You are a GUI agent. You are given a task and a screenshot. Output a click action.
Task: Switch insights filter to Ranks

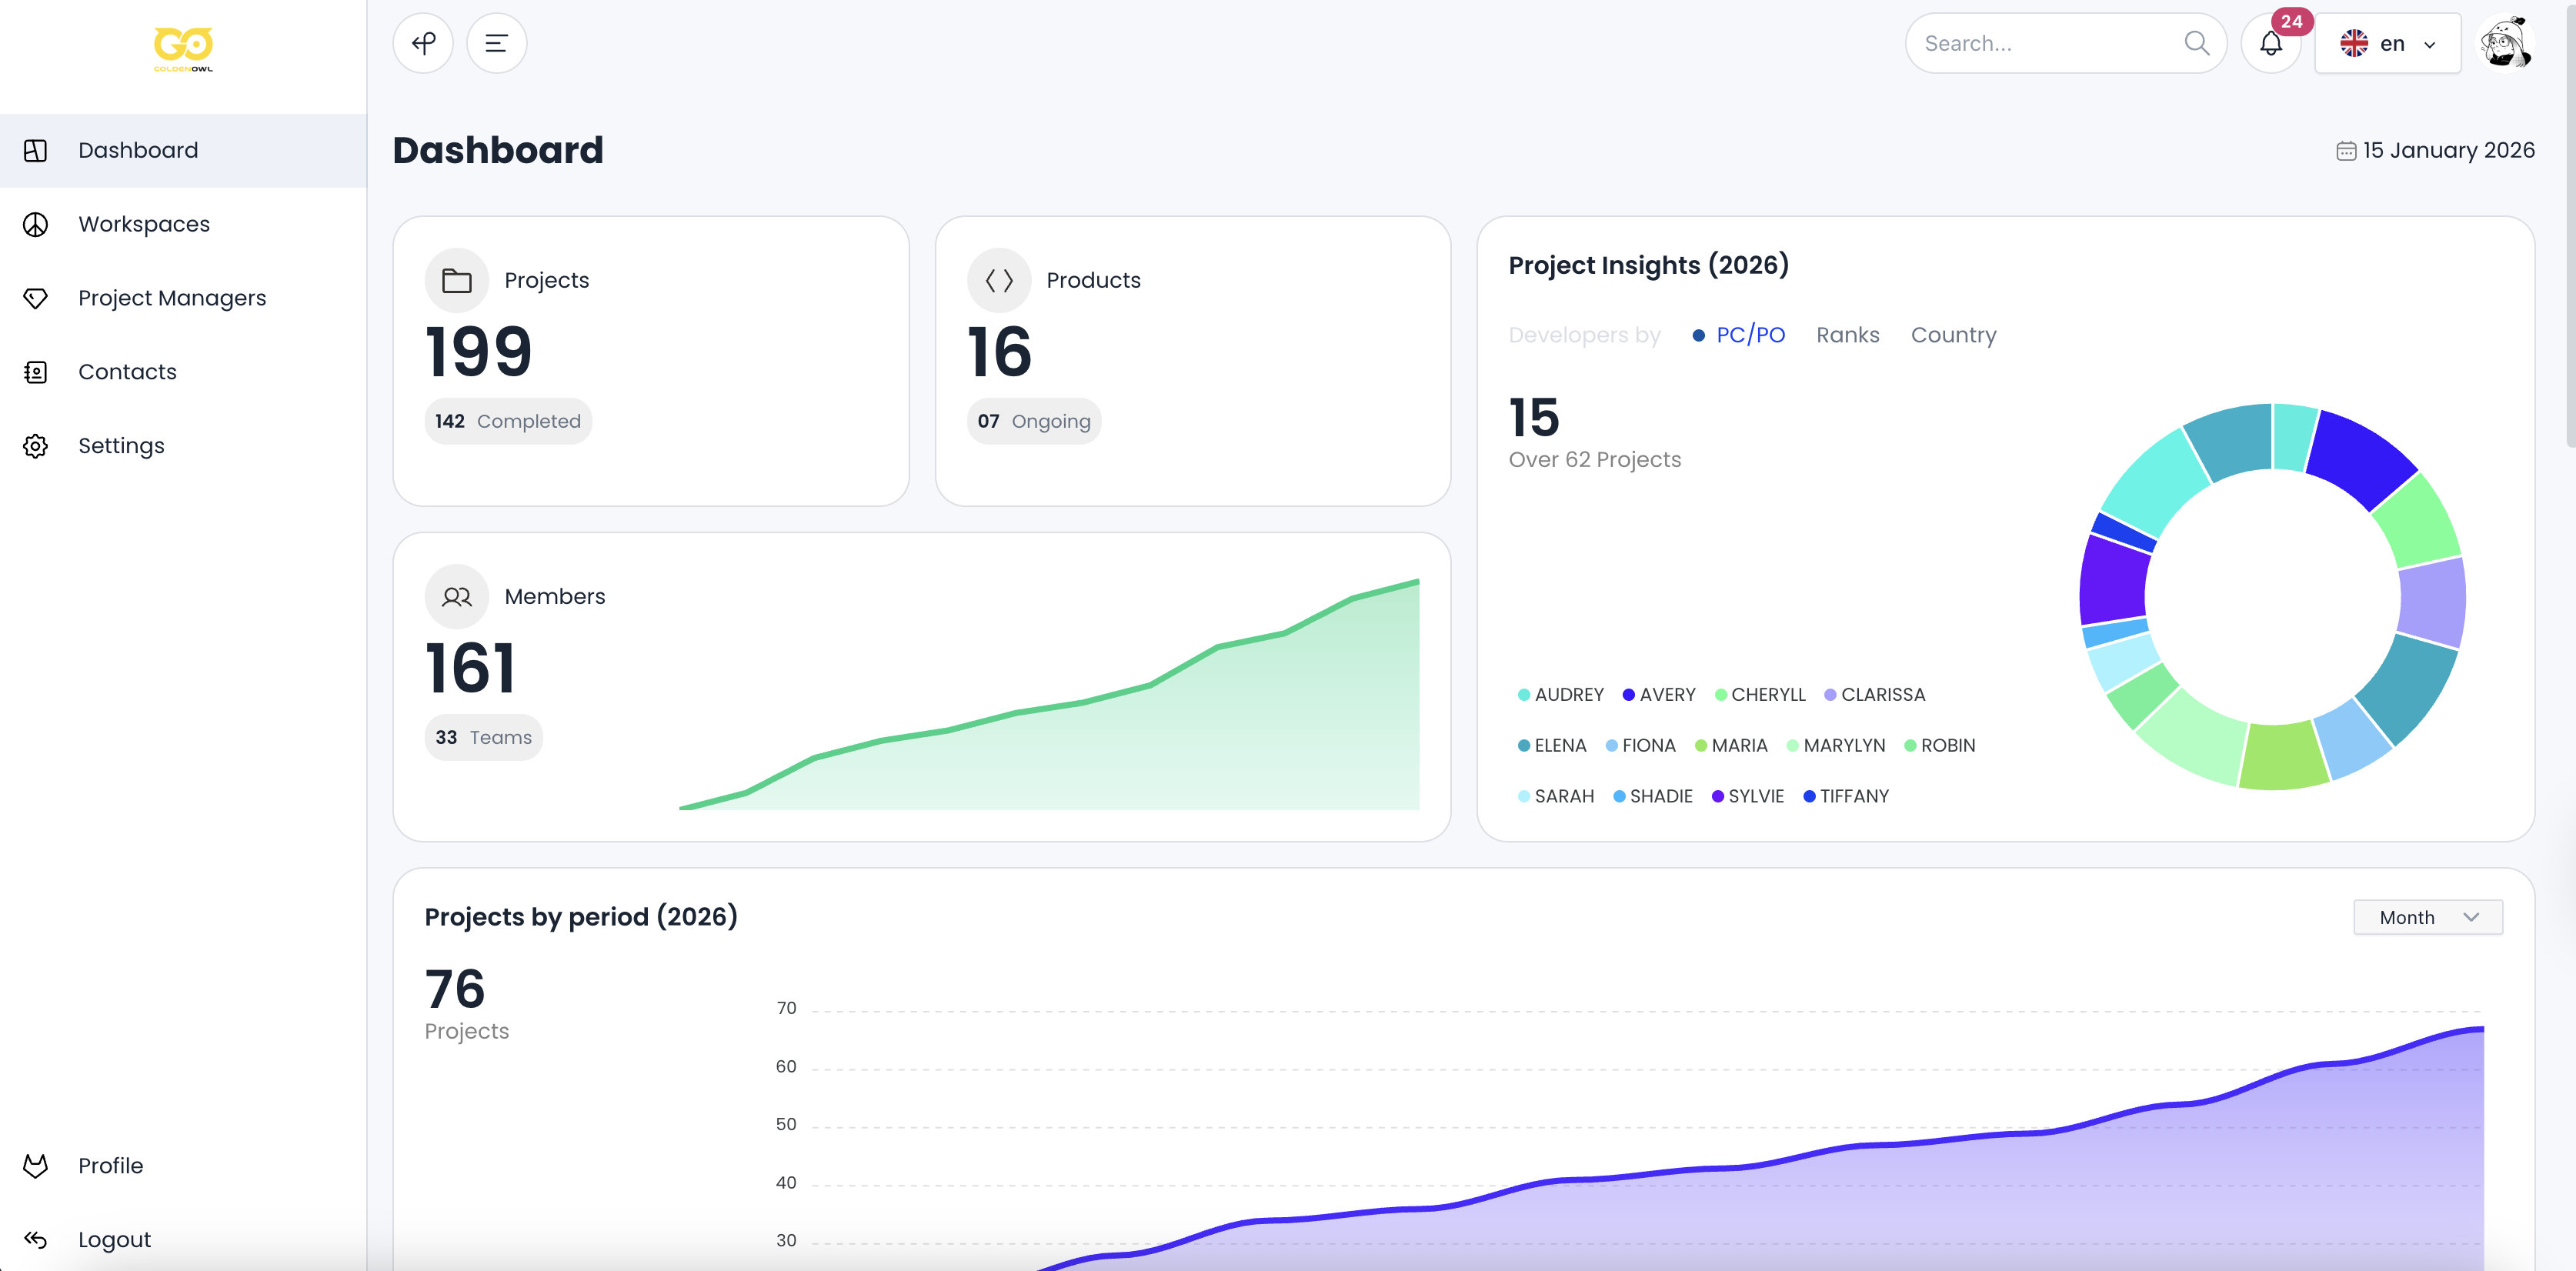click(1847, 335)
